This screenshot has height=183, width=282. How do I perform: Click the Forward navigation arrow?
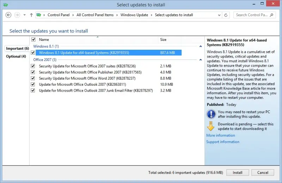pos(17,15)
